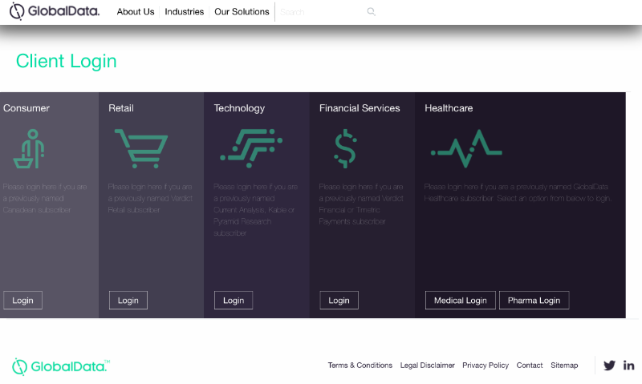Screen dimensions: 642x384
Task: Select the Retail shopping cart icon
Action: [x=141, y=148]
